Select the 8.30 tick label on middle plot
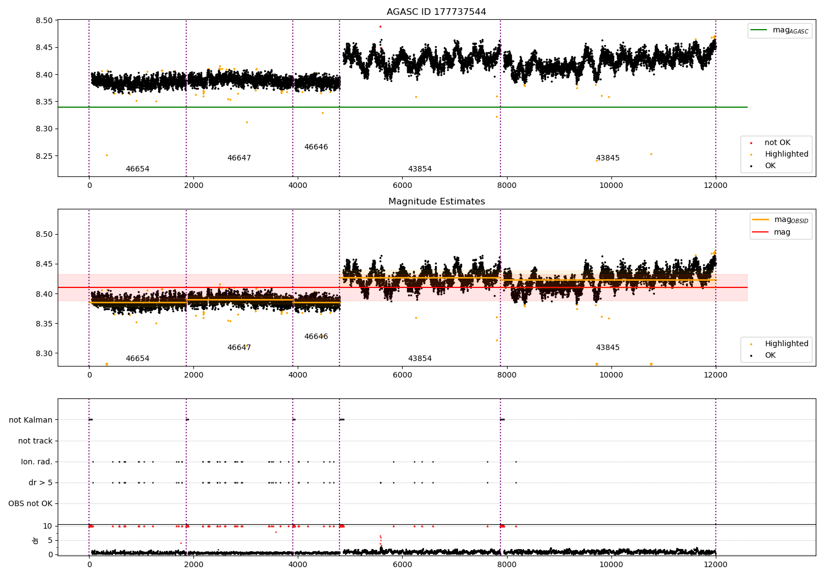 click(x=44, y=354)
